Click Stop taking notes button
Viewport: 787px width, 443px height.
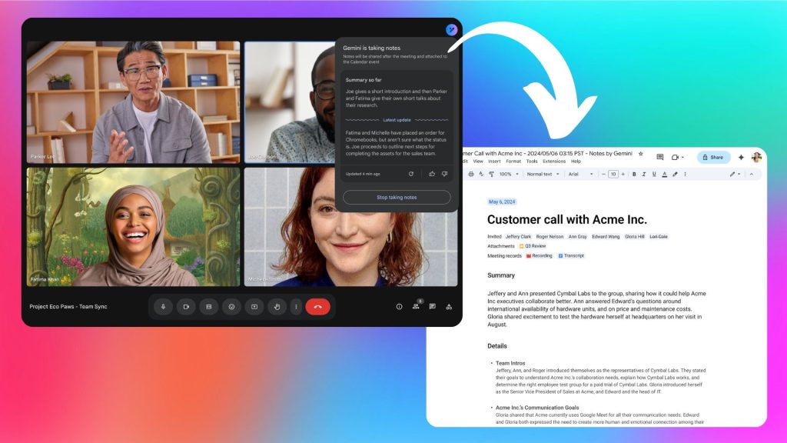click(x=397, y=198)
